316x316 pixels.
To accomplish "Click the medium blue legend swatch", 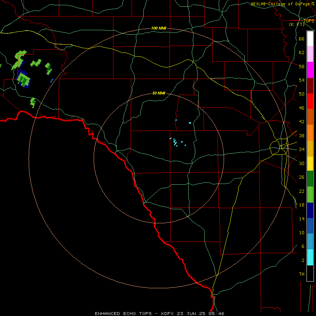I will point(310,226).
